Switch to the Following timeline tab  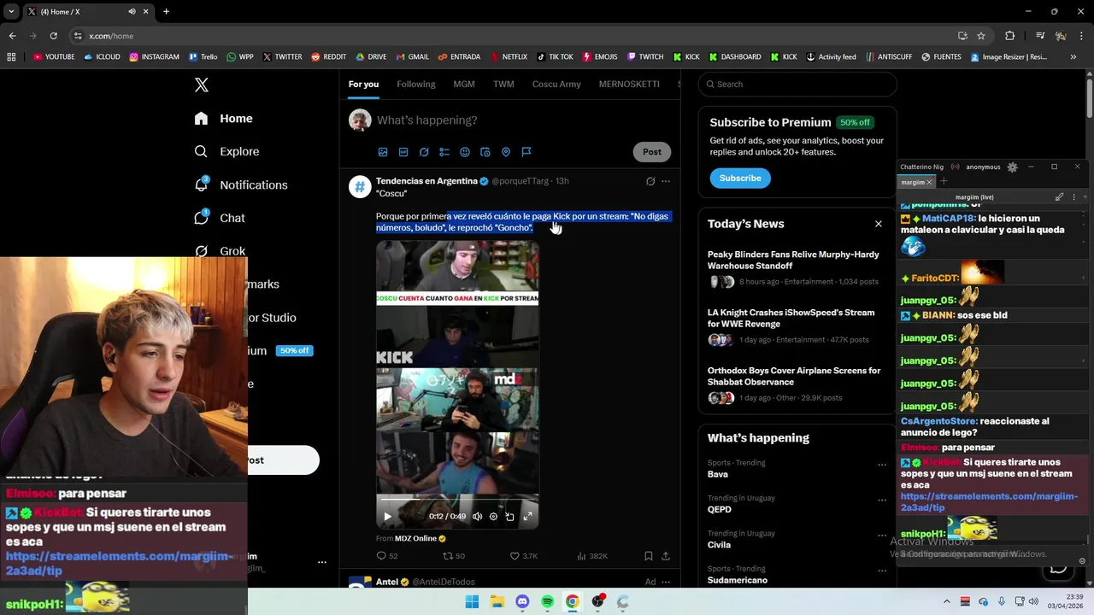[415, 84]
